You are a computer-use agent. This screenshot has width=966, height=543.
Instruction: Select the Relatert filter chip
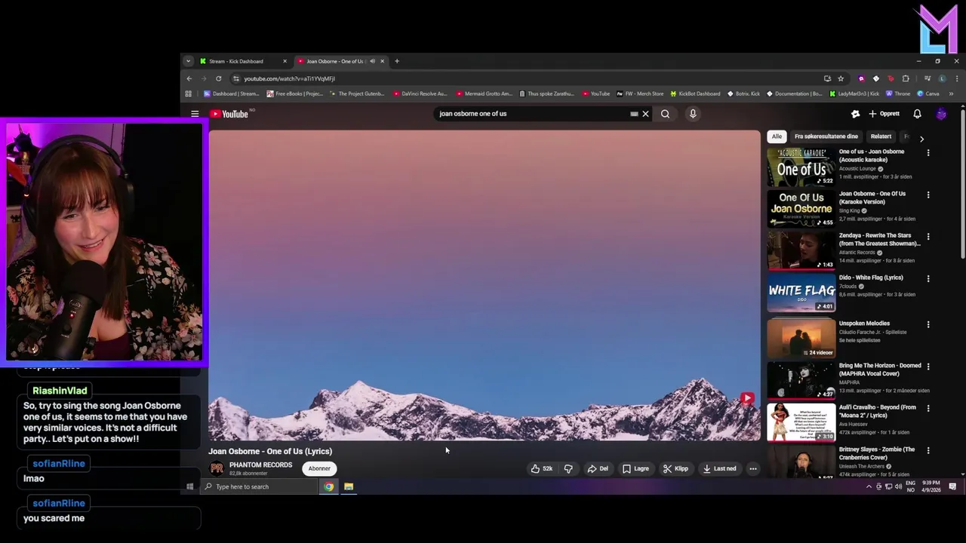881,137
